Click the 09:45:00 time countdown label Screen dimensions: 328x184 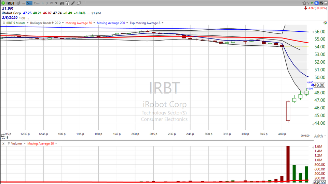tap(305, 136)
